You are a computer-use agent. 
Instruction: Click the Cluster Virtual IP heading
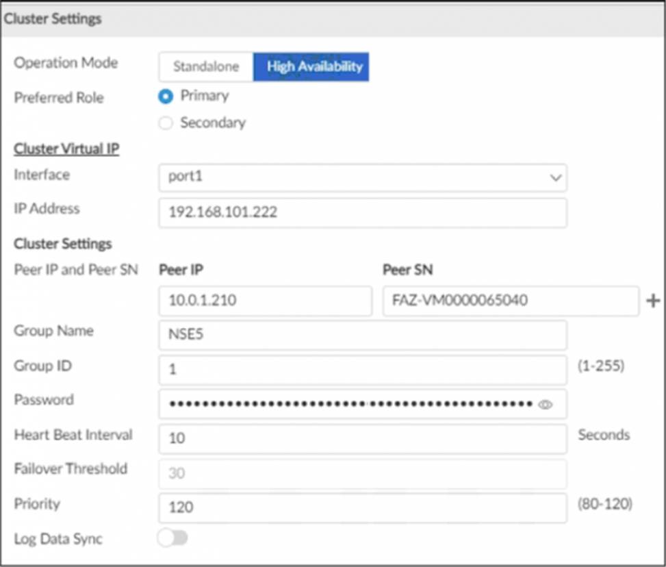tap(66, 149)
